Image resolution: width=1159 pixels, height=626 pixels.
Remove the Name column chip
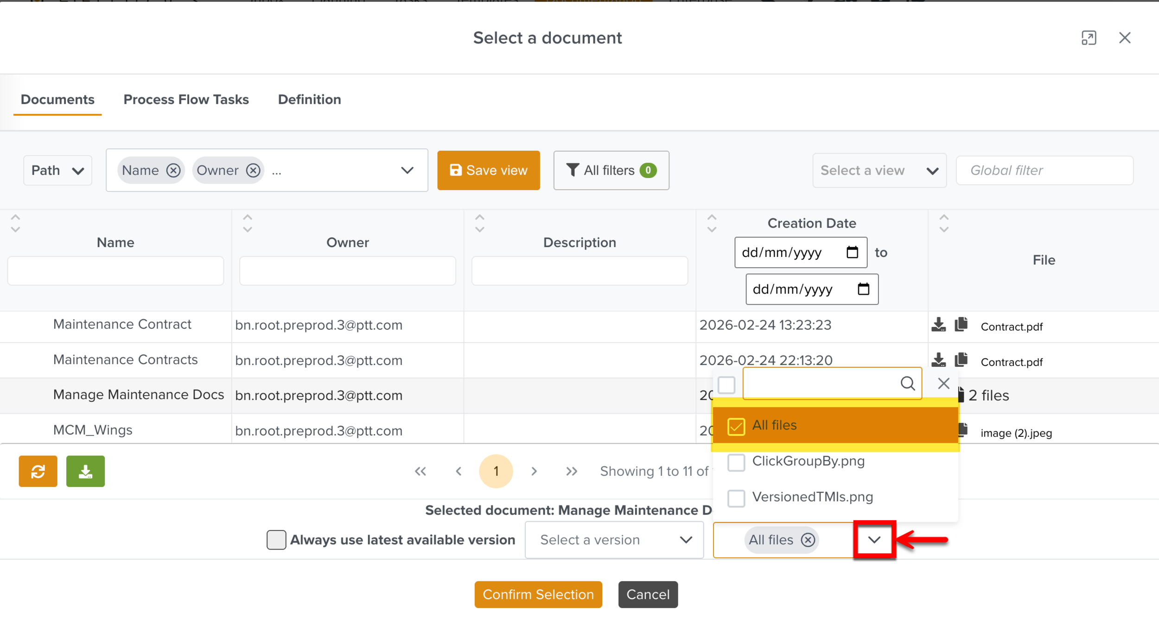point(173,170)
